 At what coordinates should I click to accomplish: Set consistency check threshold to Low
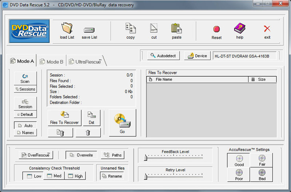tap(33, 176)
